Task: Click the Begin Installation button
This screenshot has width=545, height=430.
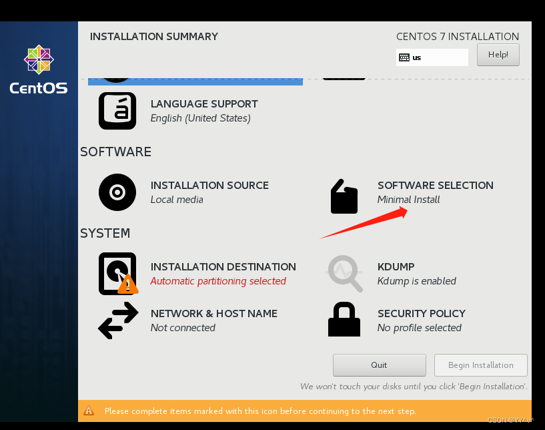Action: point(481,365)
